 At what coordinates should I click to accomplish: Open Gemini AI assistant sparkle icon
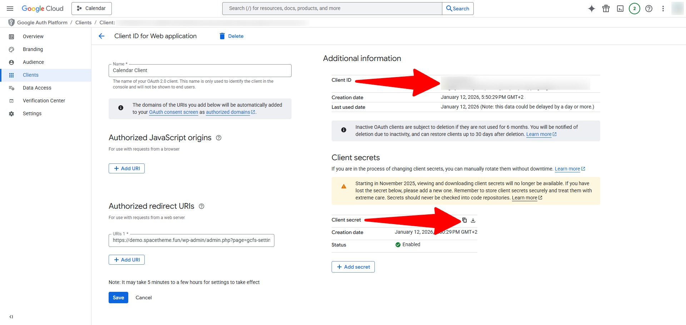click(592, 9)
